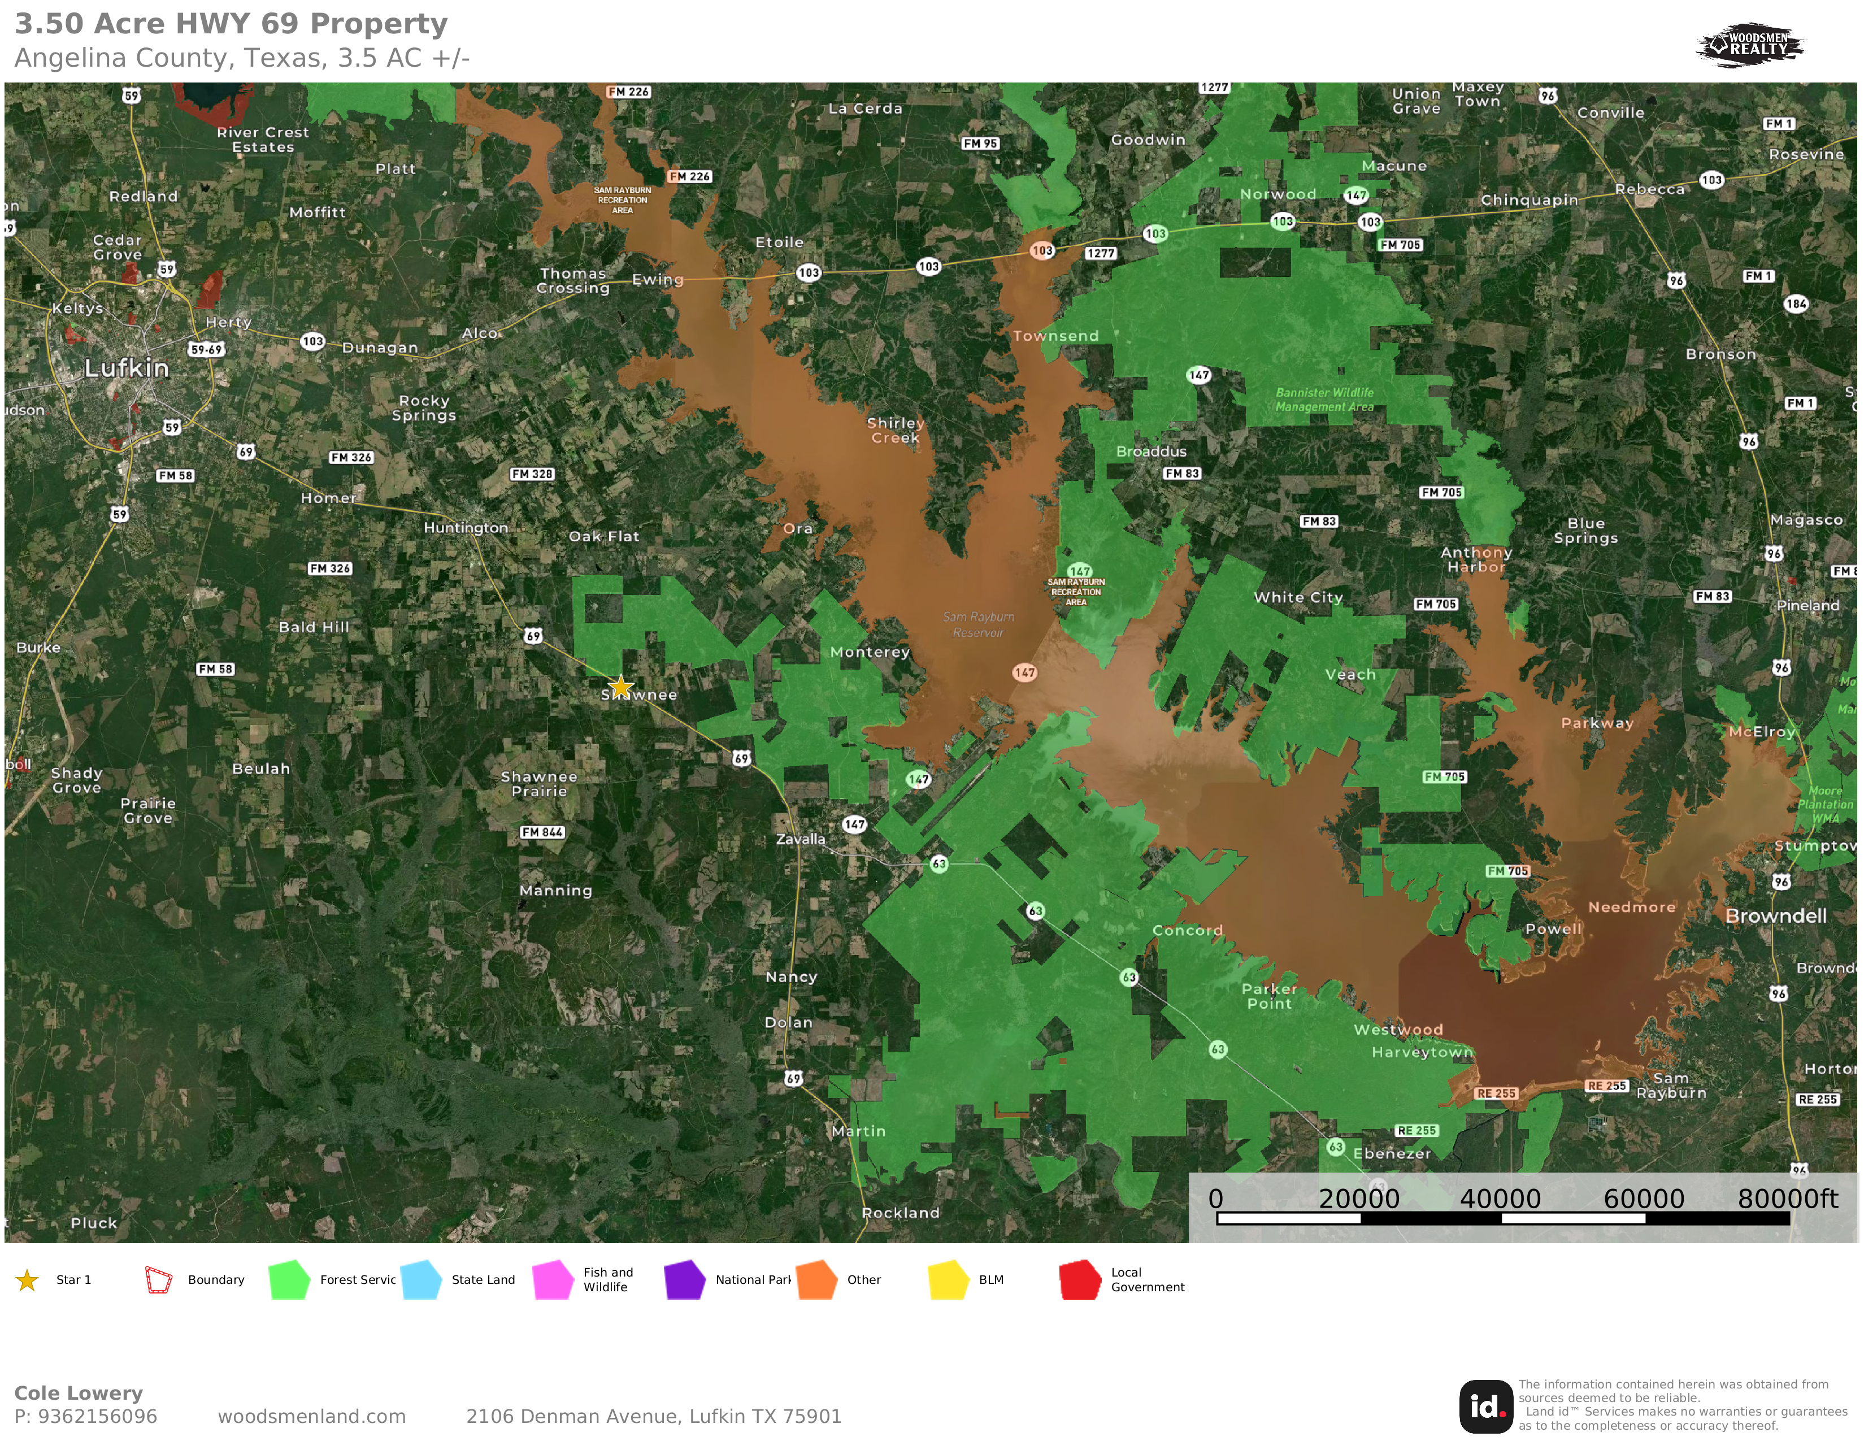This screenshot has height=1441, width=1864.
Task: Click the purple National Park legend swatch
Action: (x=684, y=1279)
